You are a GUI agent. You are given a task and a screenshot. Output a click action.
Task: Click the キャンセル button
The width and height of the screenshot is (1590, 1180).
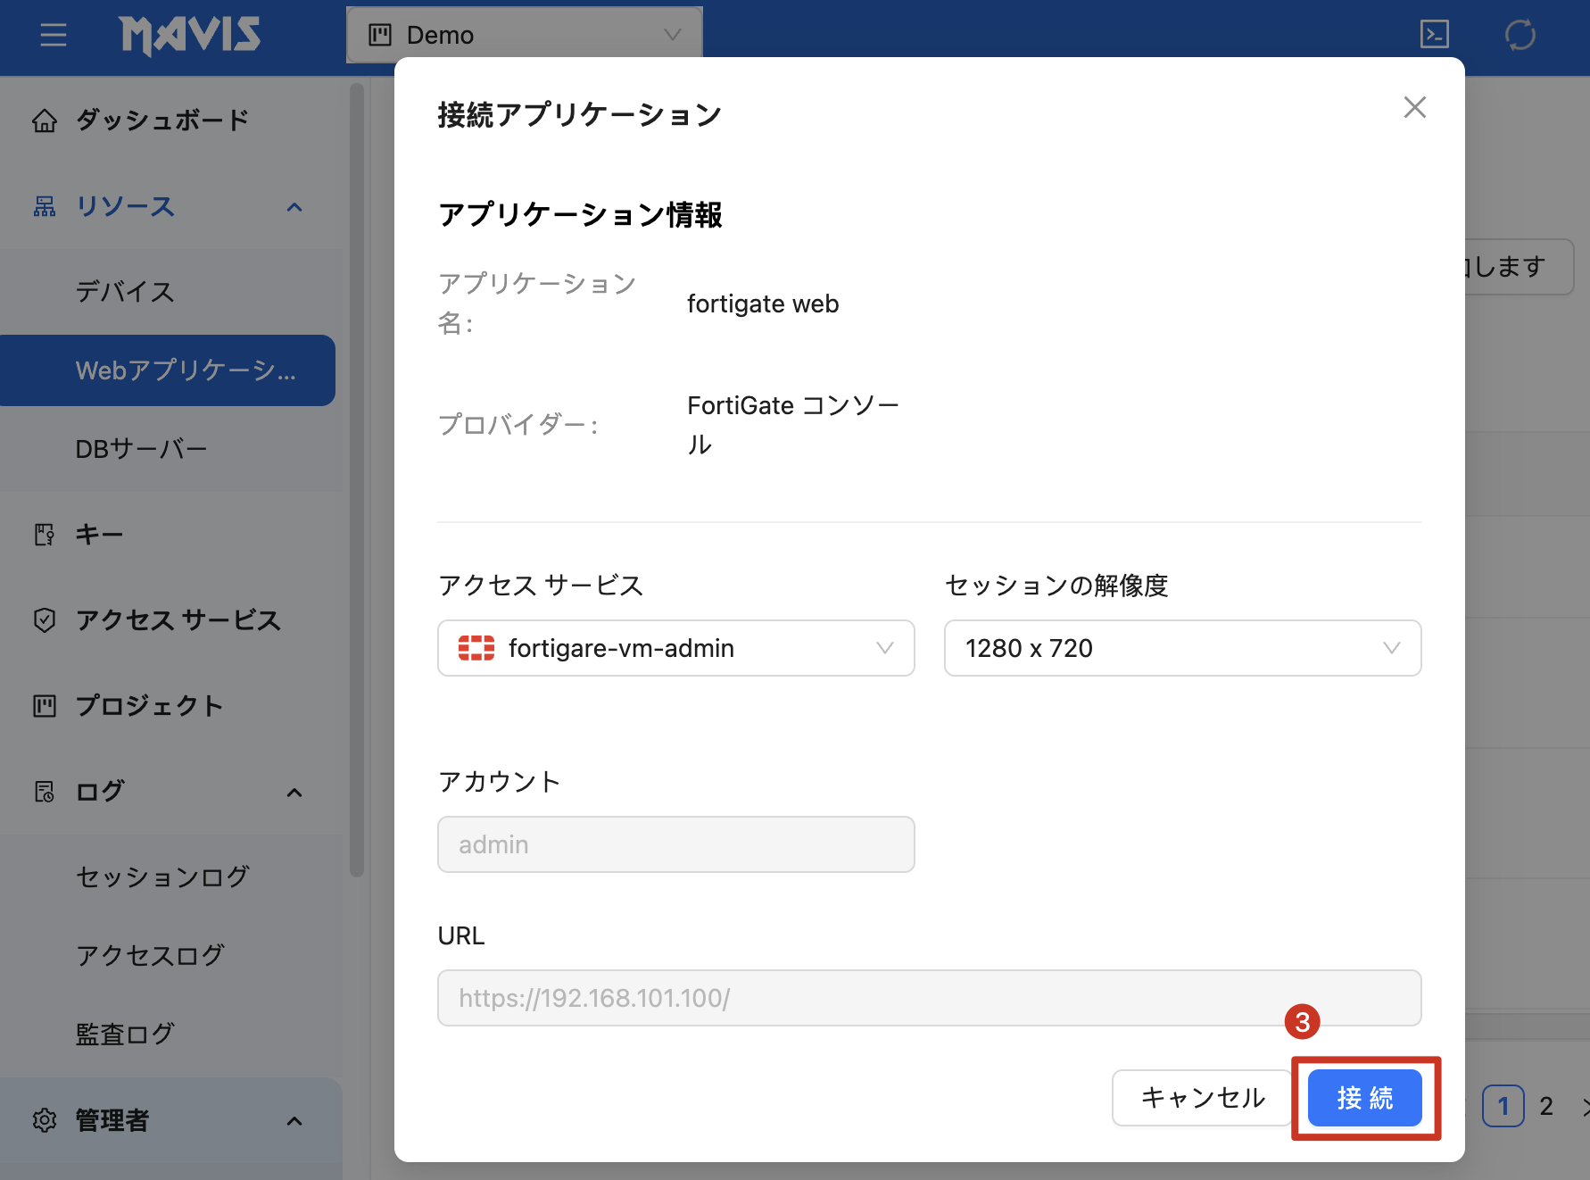[x=1202, y=1098]
